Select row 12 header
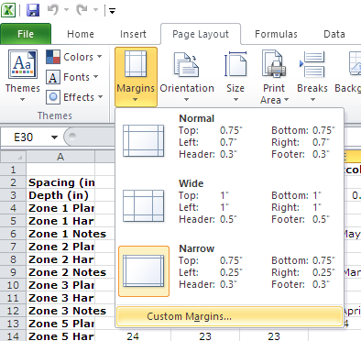Viewport: 361px width, 341px height. click(13, 311)
